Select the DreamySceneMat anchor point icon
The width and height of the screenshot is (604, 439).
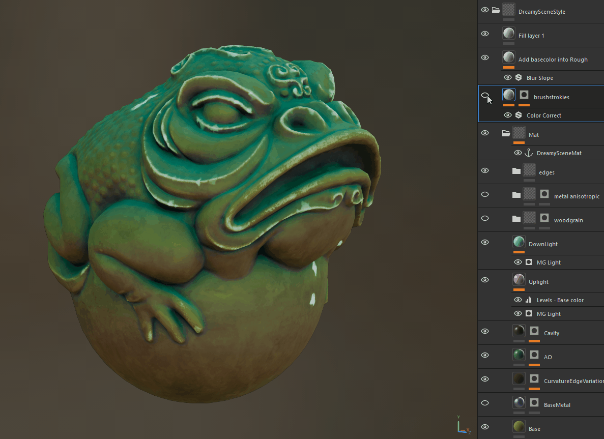[x=528, y=153]
